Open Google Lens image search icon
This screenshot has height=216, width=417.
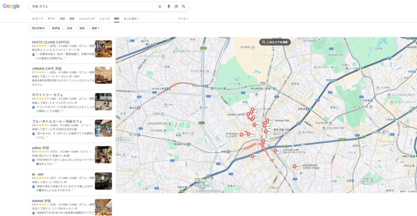176,6
